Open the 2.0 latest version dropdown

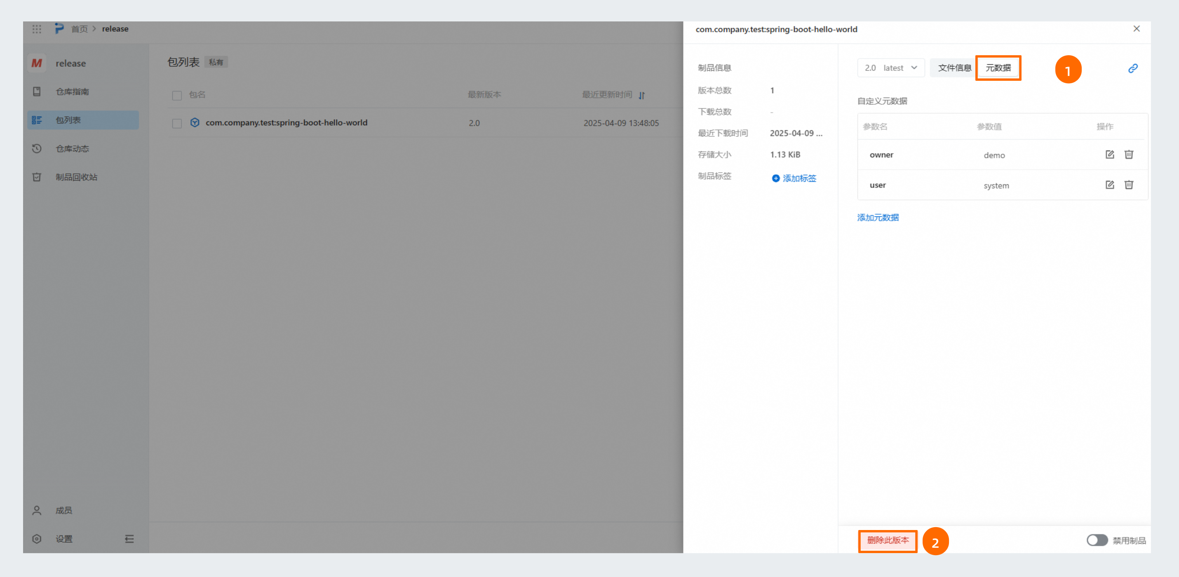coord(891,68)
